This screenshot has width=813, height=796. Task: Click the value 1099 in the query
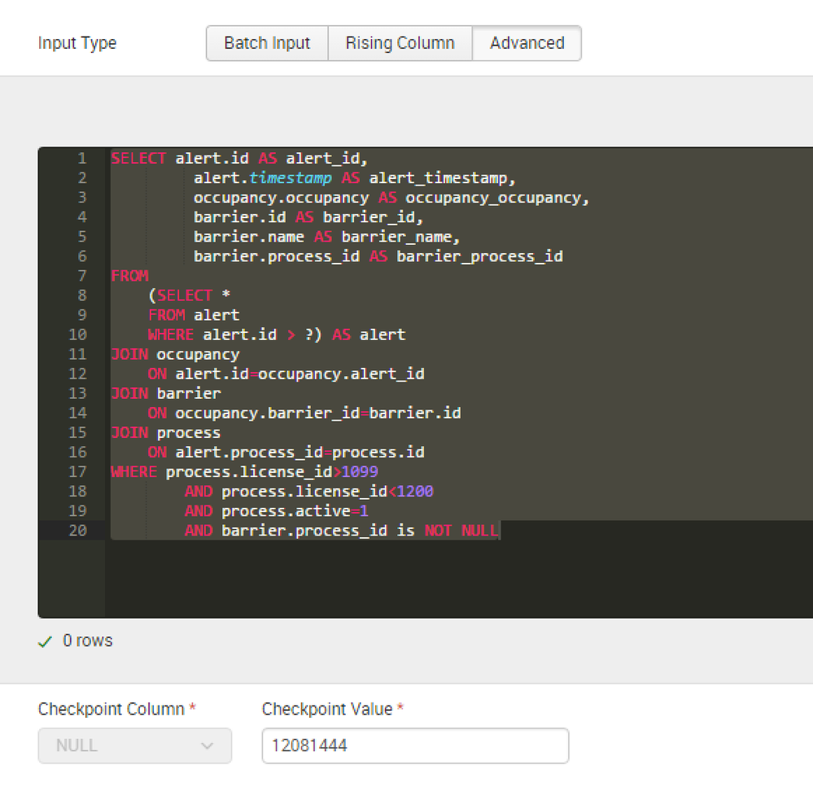coord(359,472)
